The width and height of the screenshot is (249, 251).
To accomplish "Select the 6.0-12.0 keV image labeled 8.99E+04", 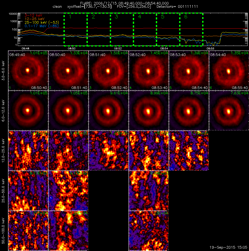I will click(x=149, y=111).
